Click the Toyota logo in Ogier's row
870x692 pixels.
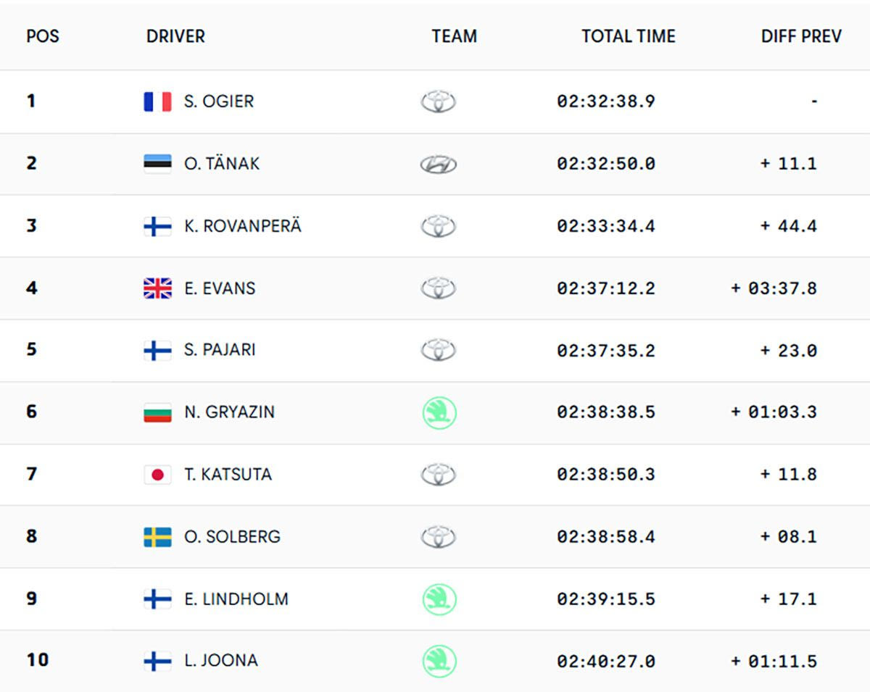point(439,101)
